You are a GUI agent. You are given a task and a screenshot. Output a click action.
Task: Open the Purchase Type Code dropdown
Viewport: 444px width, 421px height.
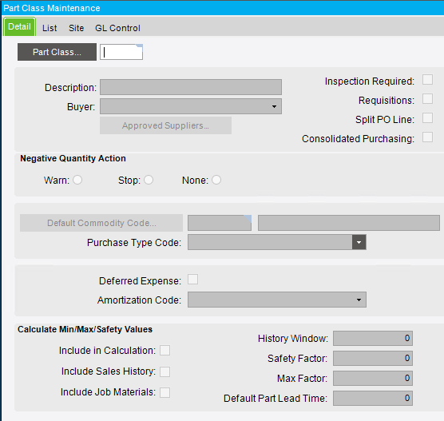(359, 242)
